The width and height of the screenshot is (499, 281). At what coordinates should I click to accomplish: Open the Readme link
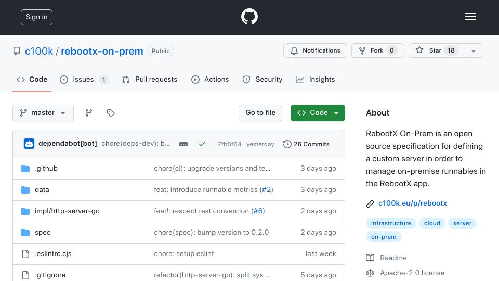[x=393, y=258]
